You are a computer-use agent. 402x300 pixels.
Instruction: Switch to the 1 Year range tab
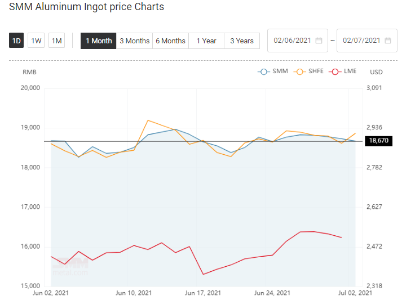(x=206, y=41)
